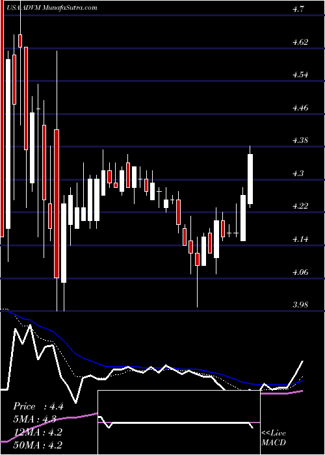Viewport: 325px width, 455px height.
Task: Click the 3.98 price axis label
Action: tap(300, 305)
